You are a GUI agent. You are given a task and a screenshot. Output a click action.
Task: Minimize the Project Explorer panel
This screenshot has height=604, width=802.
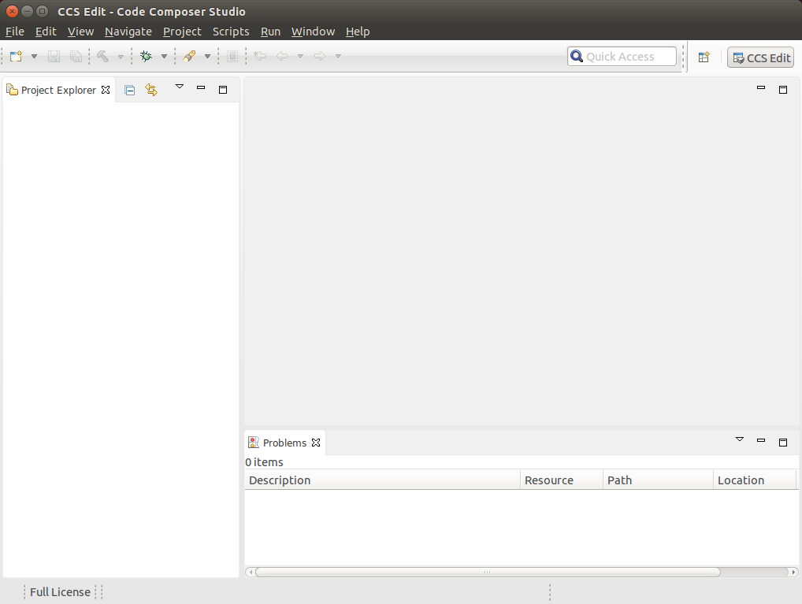[201, 88]
